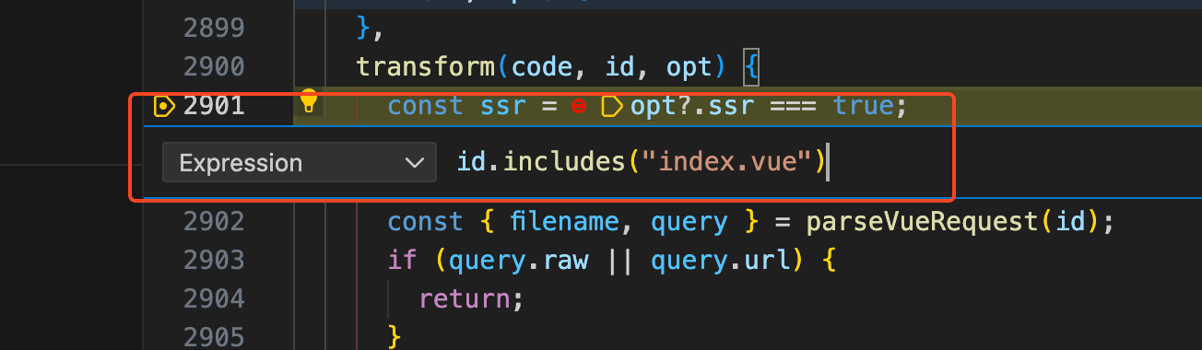This screenshot has height=350, width=1202.
Task: Click line number 2904 in the gutter
Action: (x=213, y=299)
